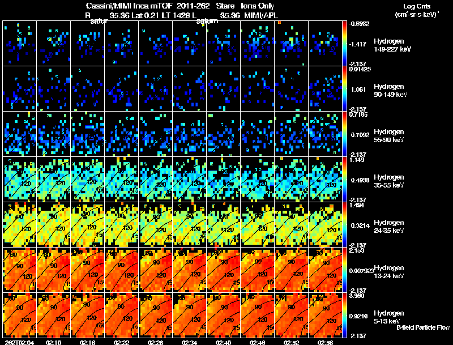Open the 35-55 keV panel at 02:16
Viewport: 453px width, 345px height.
[x=88, y=180]
